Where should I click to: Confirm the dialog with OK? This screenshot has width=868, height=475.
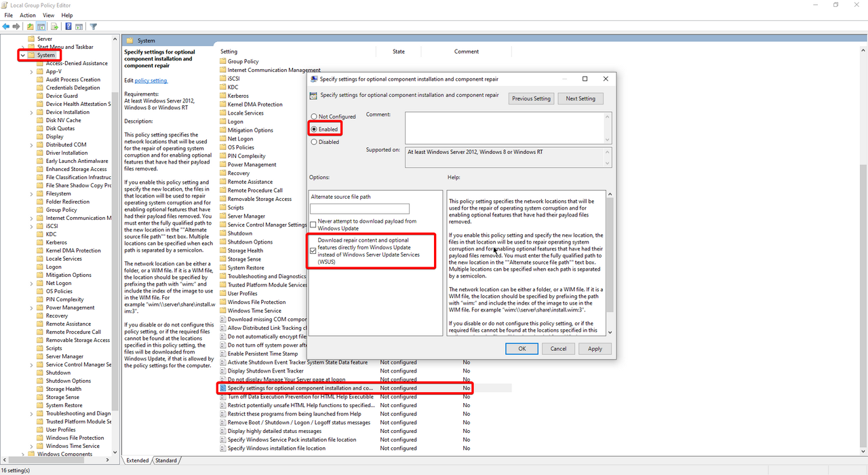coord(522,348)
